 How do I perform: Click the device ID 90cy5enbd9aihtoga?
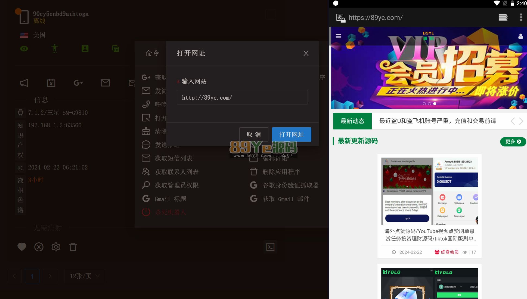61,14
